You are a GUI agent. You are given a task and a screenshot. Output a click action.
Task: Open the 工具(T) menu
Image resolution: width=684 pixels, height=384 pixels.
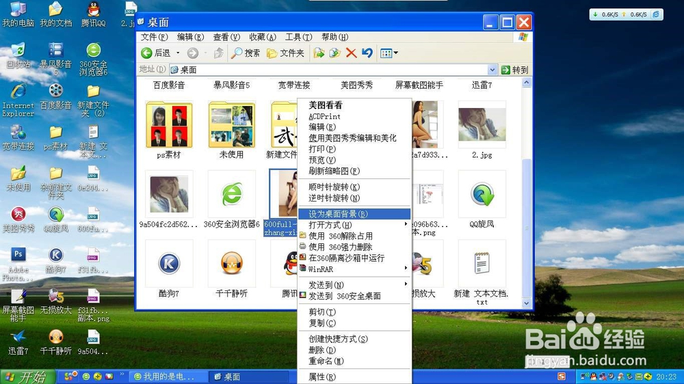tap(299, 37)
